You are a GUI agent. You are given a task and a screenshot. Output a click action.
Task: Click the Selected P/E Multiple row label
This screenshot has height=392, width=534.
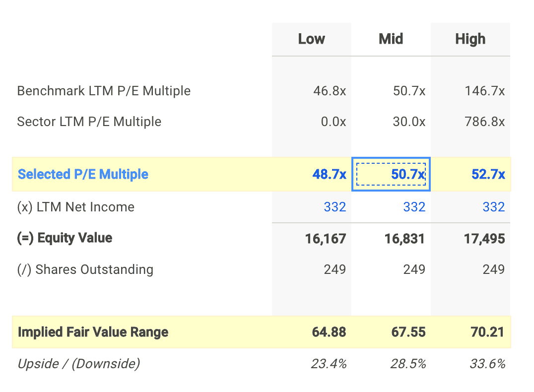pos(83,175)
